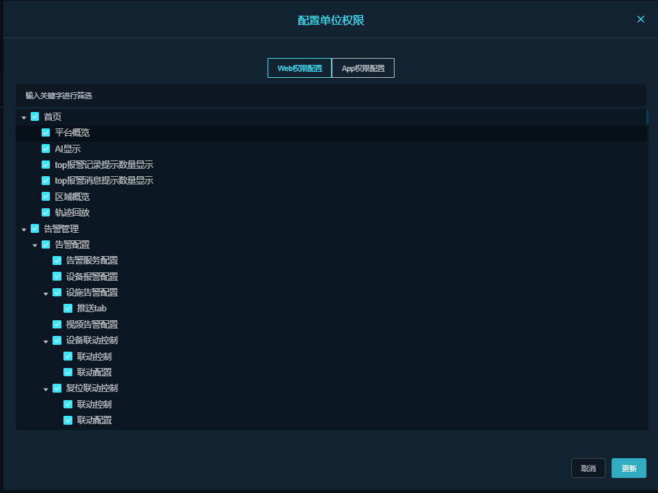658x493 pixels.
Task: Collapse the 复位联动控制 node arrow
Action: (x=46, y=389)
